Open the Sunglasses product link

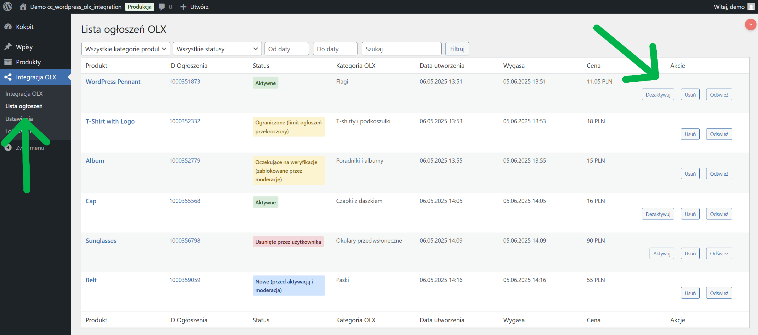101,241
